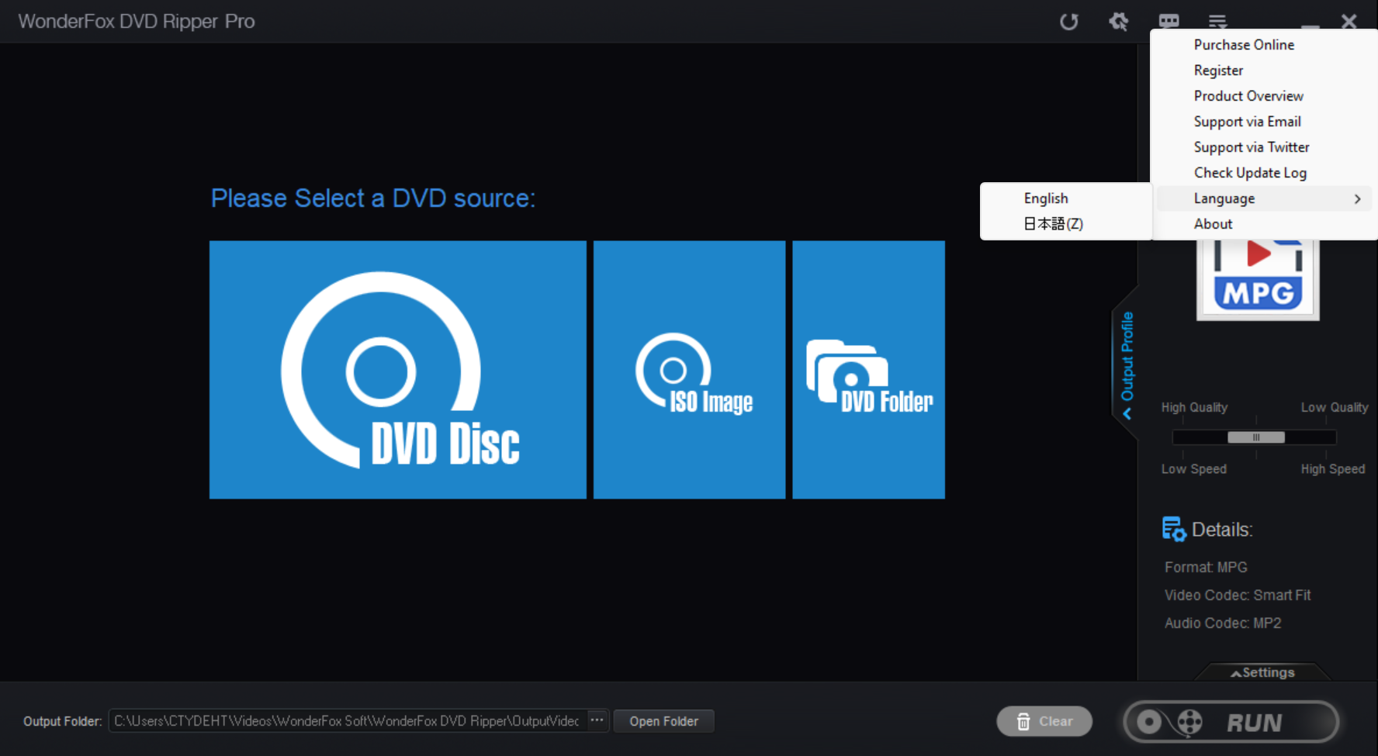The height and width of the screenshot is (756, 1378).
Task: Click the Clear button
Action: pos(1044,721)
